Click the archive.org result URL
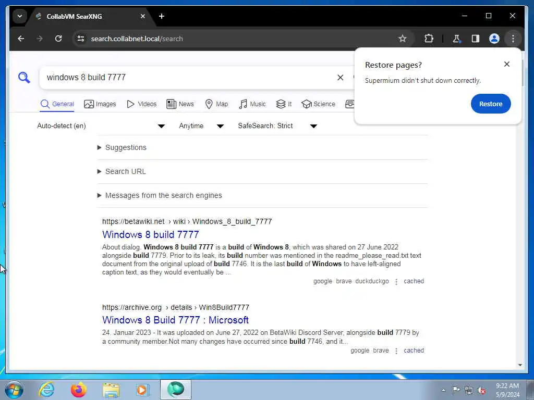 click(x=176, y=307)
